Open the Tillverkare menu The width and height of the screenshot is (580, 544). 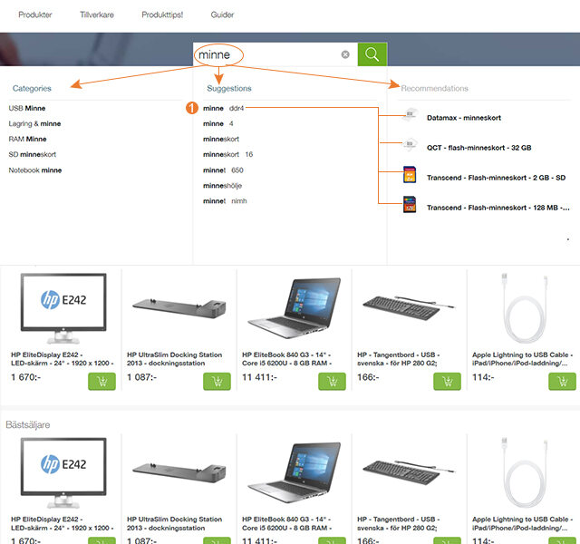(x=97, y=15)
